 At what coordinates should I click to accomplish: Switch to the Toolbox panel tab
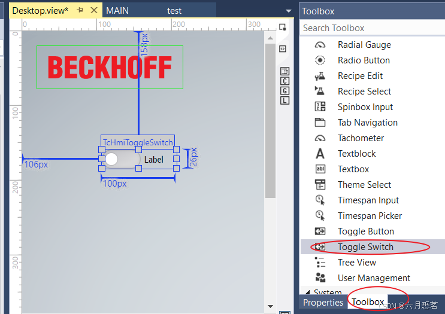coord(368,302)
